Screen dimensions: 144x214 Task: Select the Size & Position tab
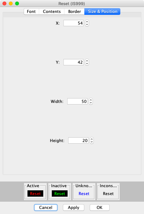point(102,11)
